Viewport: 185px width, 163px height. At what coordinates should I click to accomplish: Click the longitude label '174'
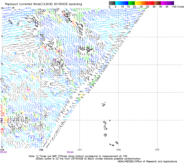(x=118, y=150)
